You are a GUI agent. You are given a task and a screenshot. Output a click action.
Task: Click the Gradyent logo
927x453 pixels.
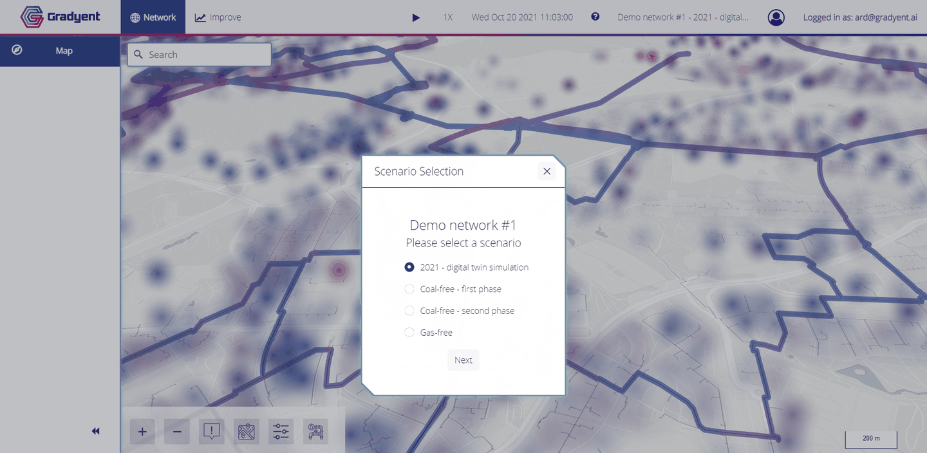[61, 17]
